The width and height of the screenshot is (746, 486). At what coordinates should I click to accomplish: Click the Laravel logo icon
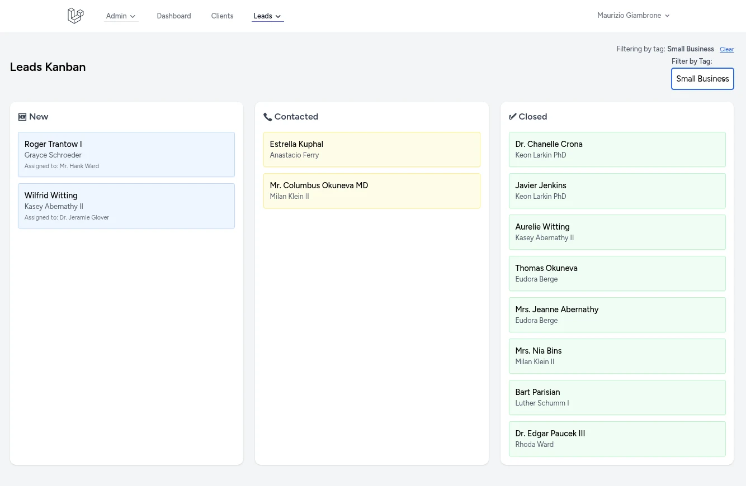(75, 16)
